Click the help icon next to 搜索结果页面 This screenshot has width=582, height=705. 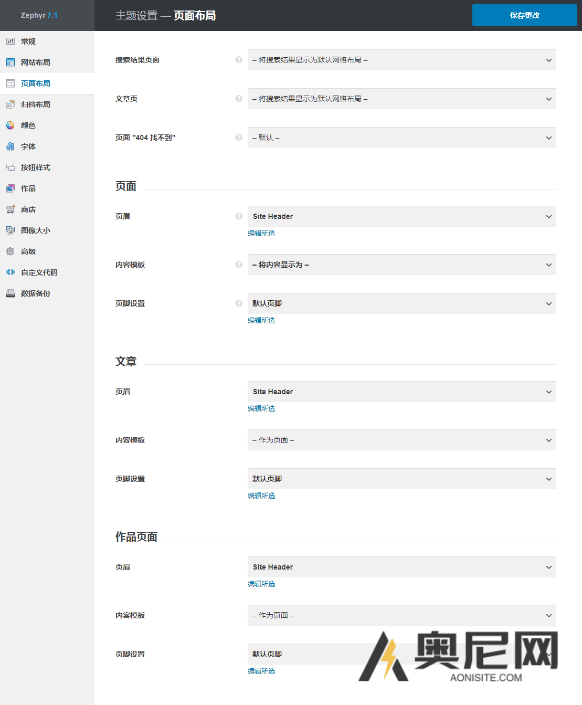coord(239,60)
